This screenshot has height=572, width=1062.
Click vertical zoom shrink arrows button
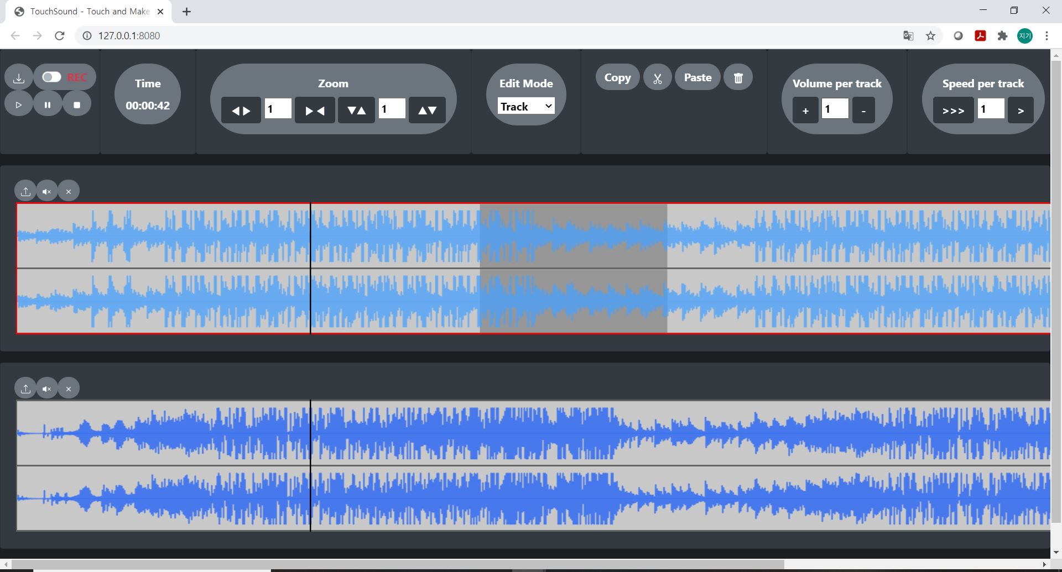coord(356,110)
